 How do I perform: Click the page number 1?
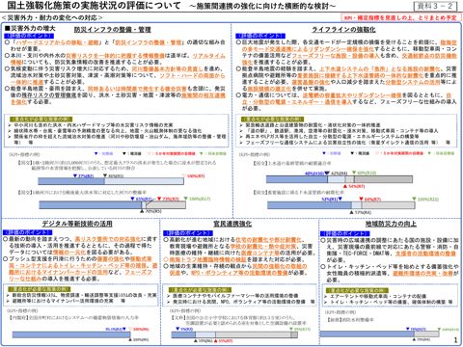455,340
